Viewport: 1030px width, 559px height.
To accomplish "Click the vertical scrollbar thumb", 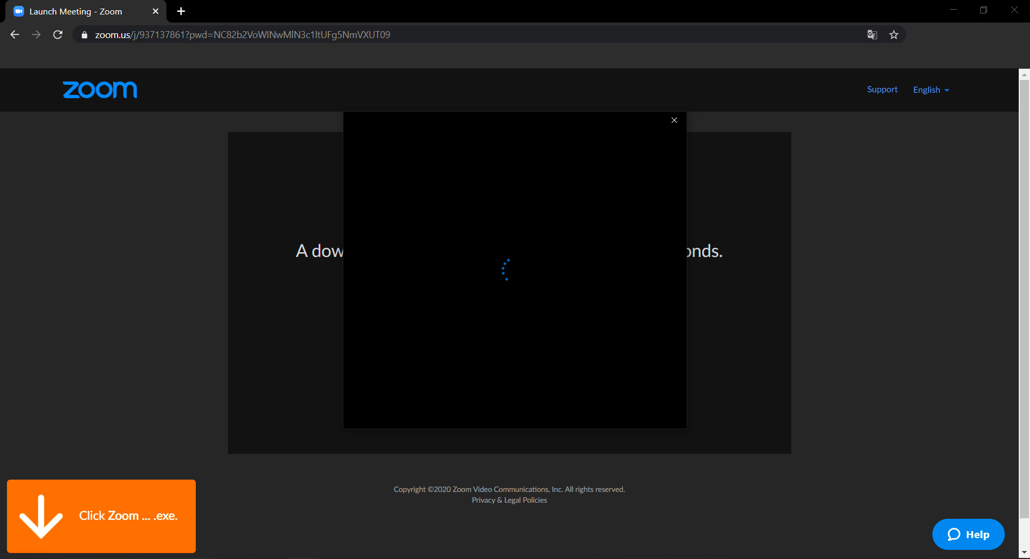I will click(1024, 299).
